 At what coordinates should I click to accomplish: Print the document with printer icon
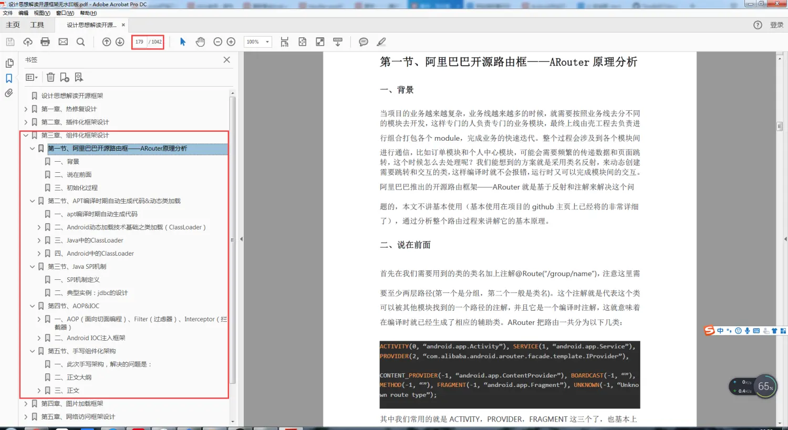pos(45,42)
